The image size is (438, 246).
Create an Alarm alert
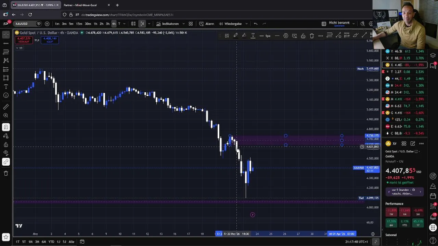pyautogui.click(x=207, y=24)
